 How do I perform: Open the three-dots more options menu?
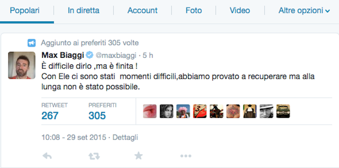coord(186,156)
